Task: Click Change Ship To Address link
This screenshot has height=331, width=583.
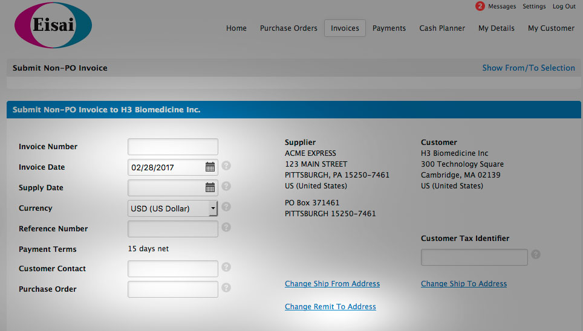Action: (464, 284)
